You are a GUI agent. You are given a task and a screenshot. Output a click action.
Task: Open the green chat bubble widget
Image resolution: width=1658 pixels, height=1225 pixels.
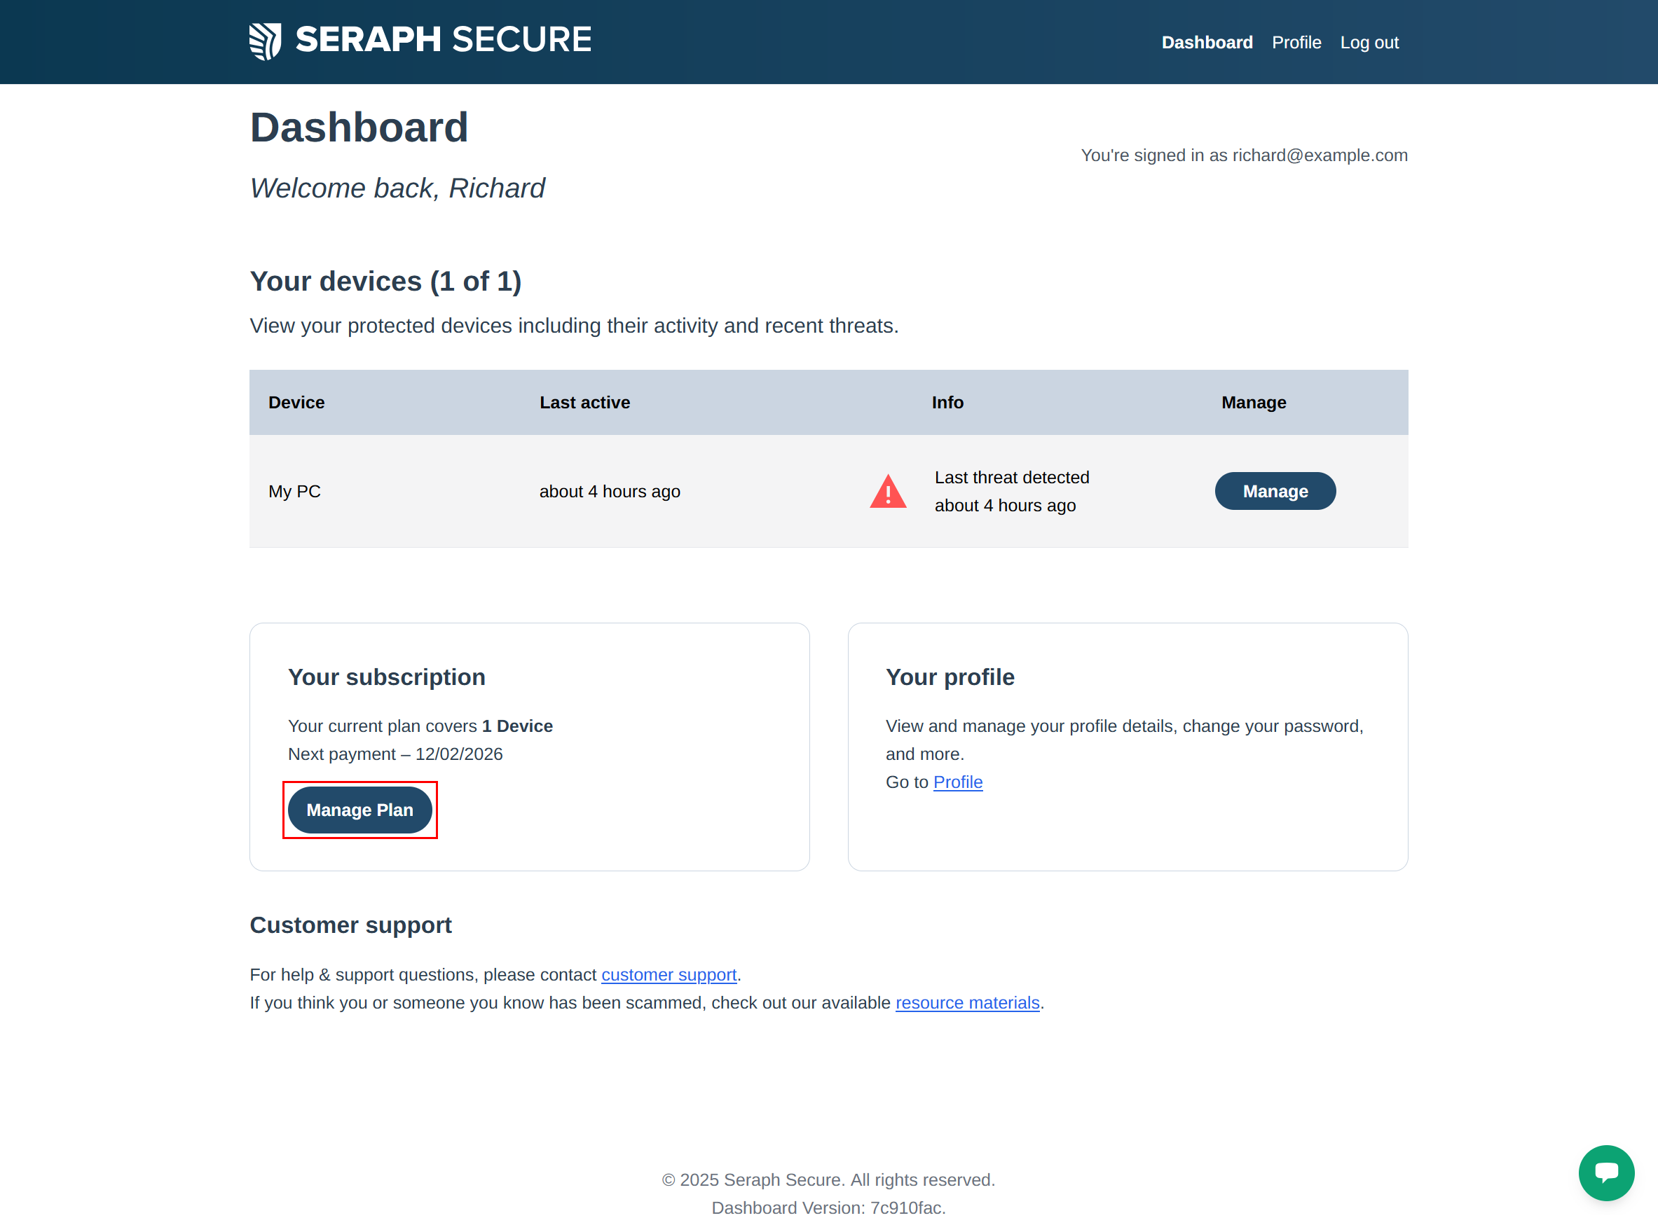click(x=1605, y=1172)
